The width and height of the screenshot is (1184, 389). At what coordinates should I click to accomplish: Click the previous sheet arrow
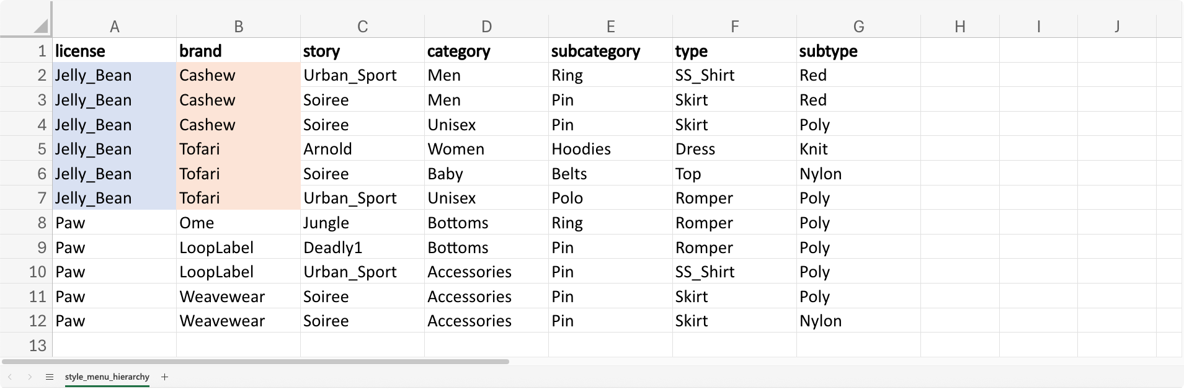point(10,377)
